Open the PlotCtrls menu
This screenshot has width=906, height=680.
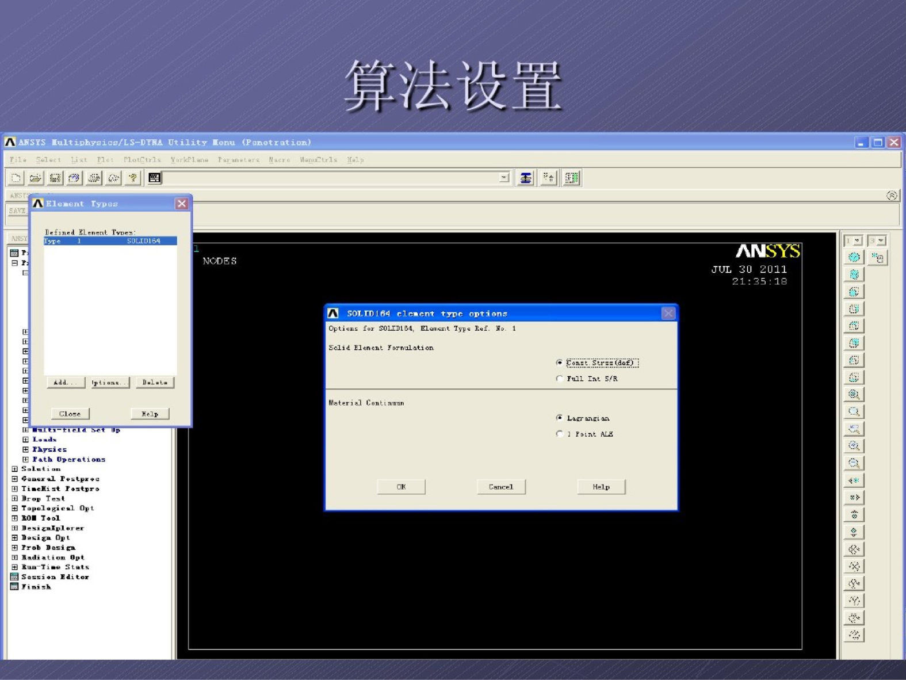click(x=142, y=159)
